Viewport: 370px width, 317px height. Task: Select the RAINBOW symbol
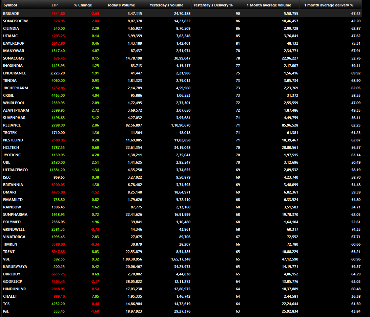point(12,207)
